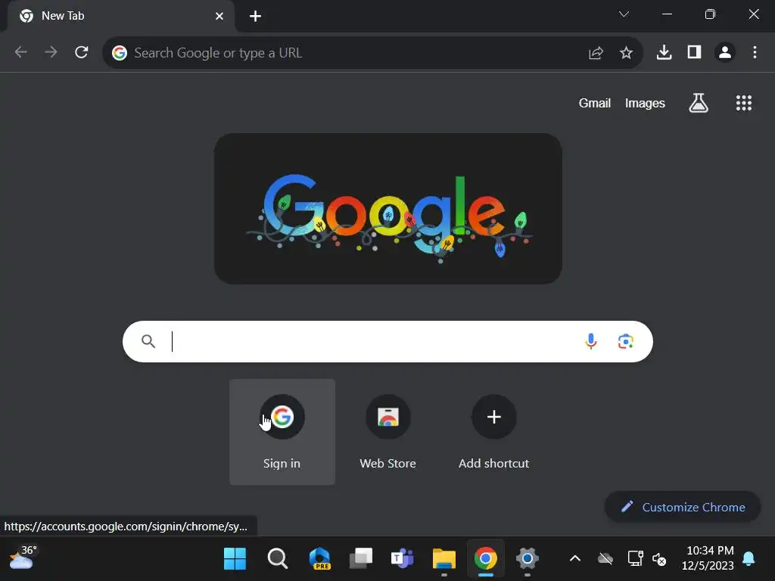Click the Chrome icon in the taskbar
775x581 pixels.
486,559
